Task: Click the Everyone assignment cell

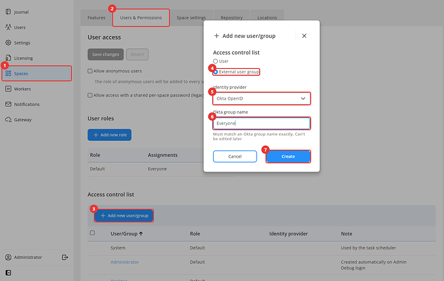Action: (157, 168)
